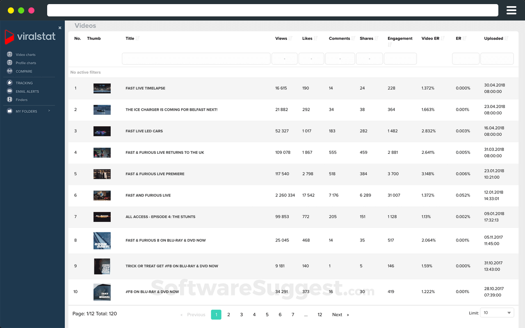
Task: Open the Limit dropdown
Action: (x=497, y=313)
